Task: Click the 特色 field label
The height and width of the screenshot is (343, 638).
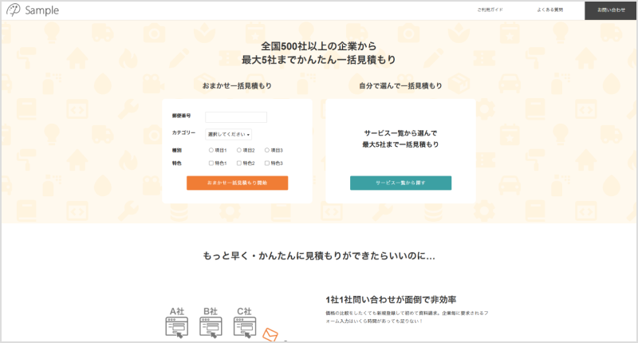Action: point(176,164)
